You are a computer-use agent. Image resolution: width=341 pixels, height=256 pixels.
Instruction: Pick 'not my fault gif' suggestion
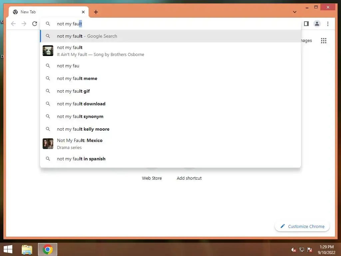pyautogui.click(x=170, y=91)
